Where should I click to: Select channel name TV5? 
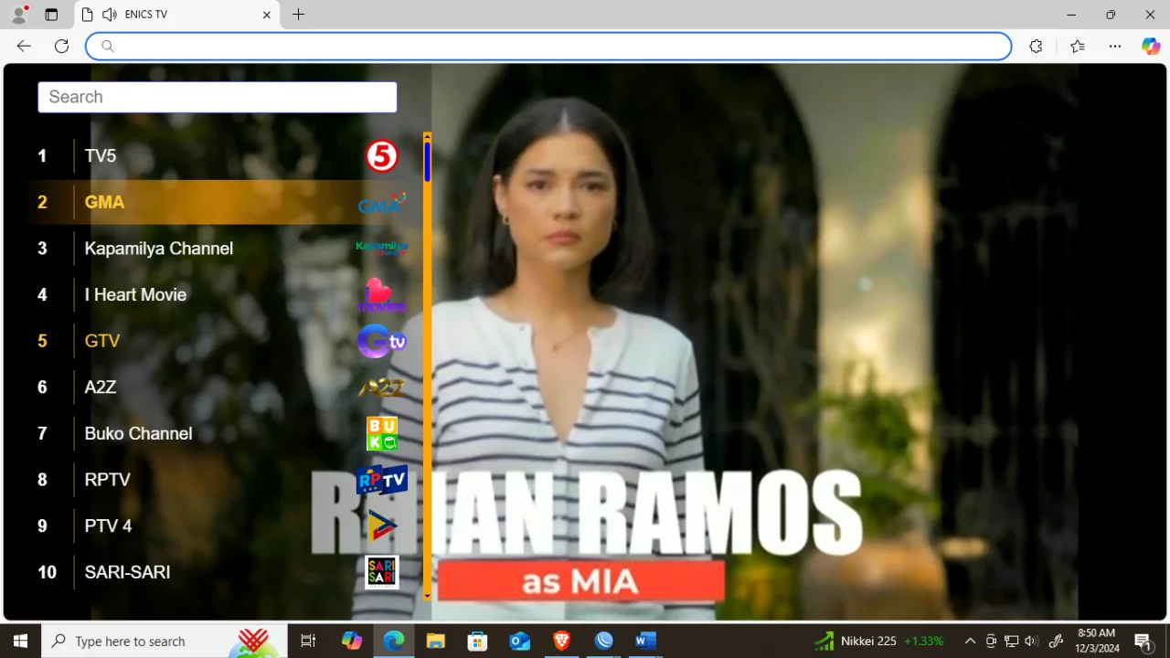[101, 156]
